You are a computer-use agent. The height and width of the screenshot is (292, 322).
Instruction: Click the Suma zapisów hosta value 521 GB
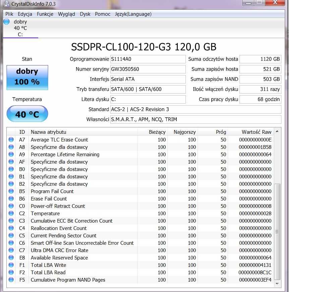[x=260, y=69]
